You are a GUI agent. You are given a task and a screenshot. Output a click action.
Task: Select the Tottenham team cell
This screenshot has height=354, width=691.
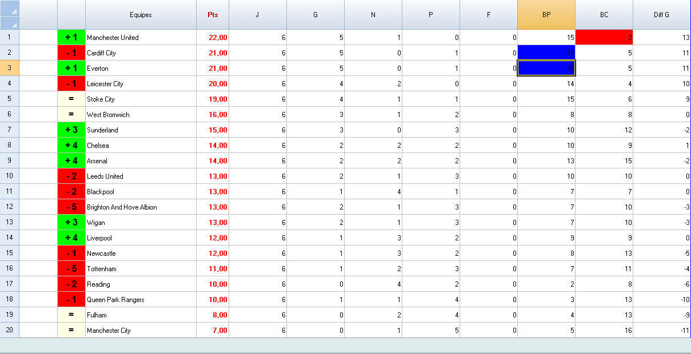[x=141, y=268]
